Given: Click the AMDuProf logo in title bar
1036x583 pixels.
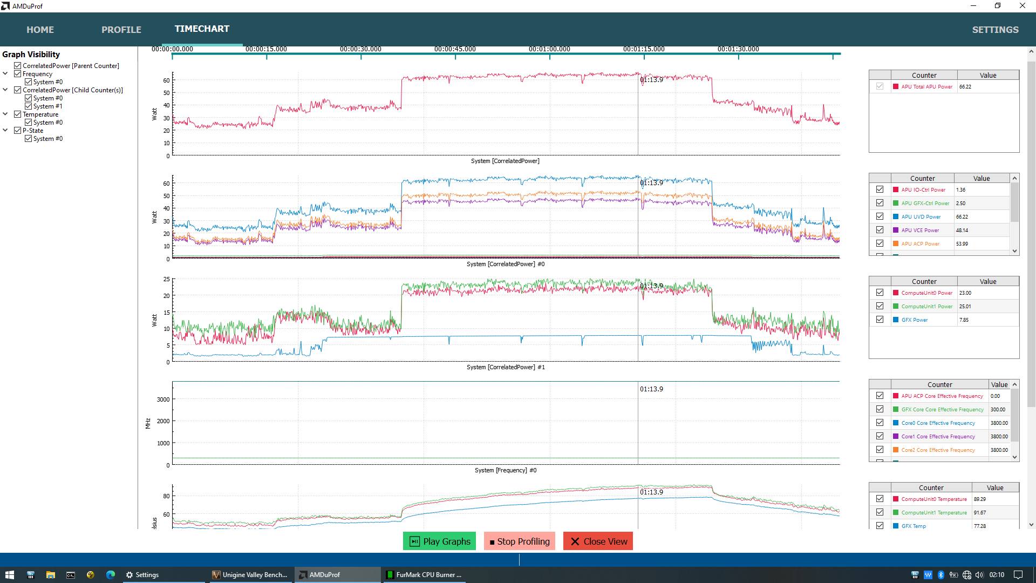Looking at the screenshot, I should tap(5, 6).
